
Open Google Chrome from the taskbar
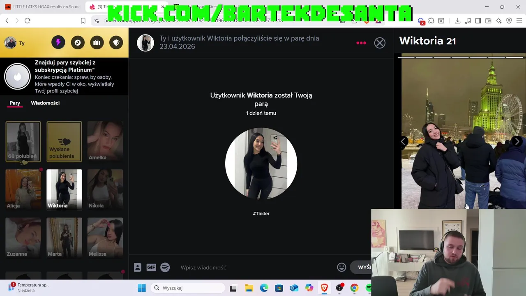pyautogui.click(x=354, y=288)
